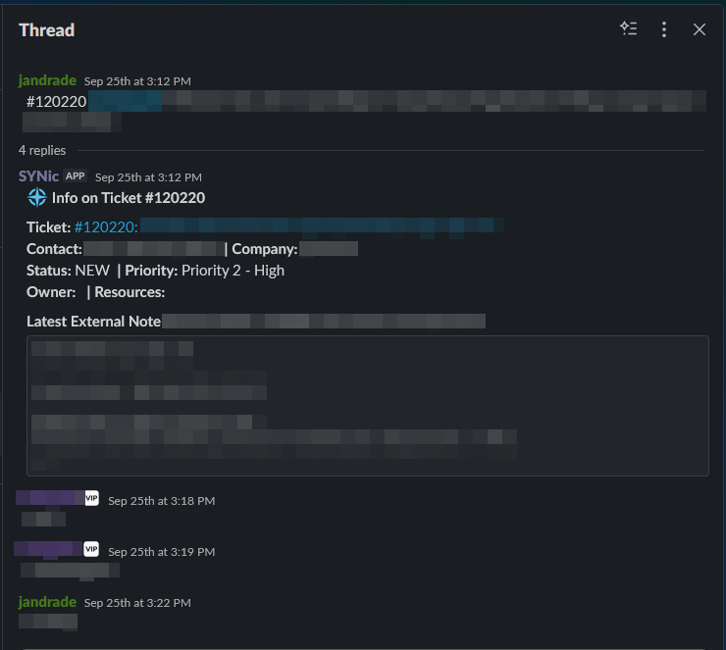Open the three-dot more actions menu
The image size is (726, 650).
(664, 29)
